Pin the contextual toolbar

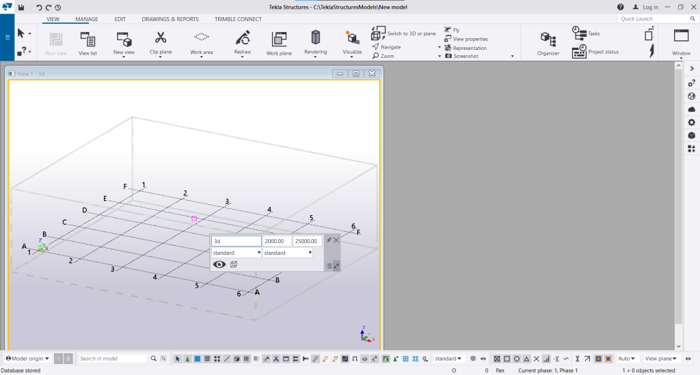[x=329, y=240]
